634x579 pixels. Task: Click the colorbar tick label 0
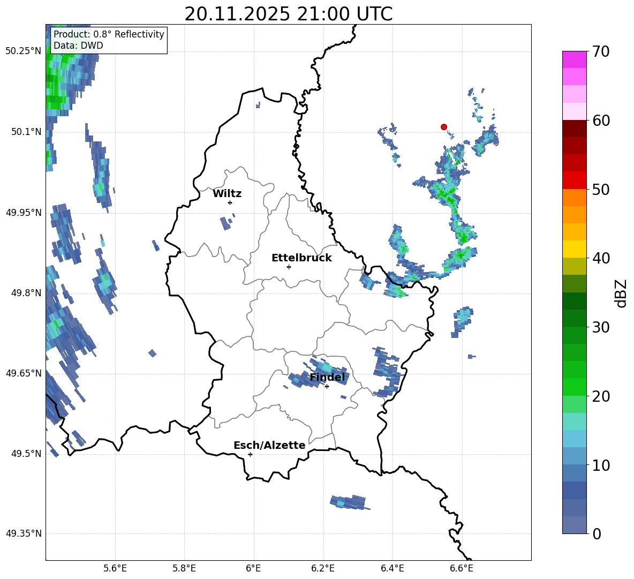(x=597, y=533)
